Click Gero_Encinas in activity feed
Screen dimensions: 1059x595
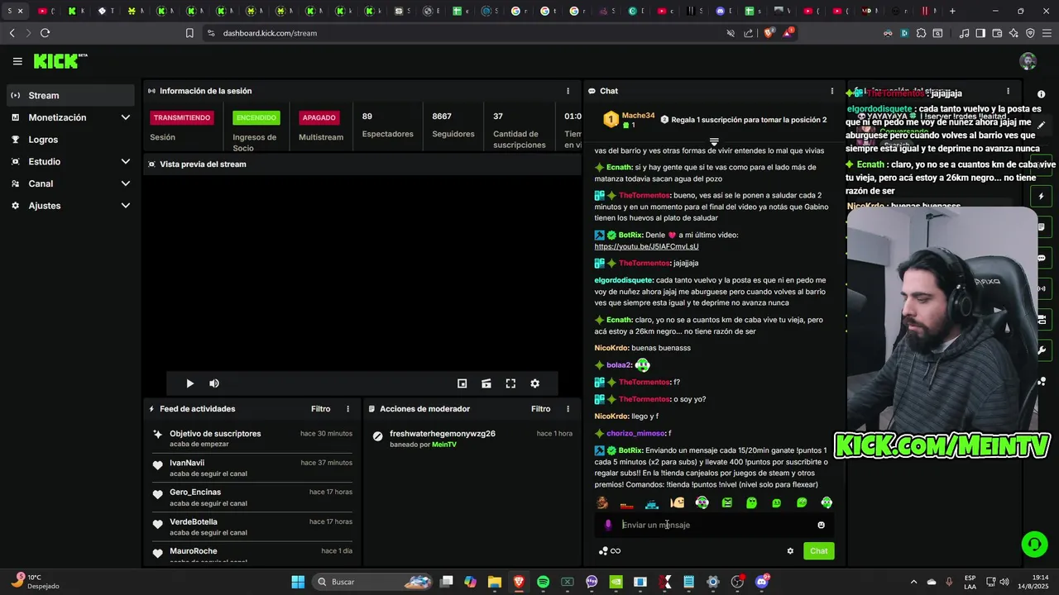pyautogui.click(x=195, y=493)
